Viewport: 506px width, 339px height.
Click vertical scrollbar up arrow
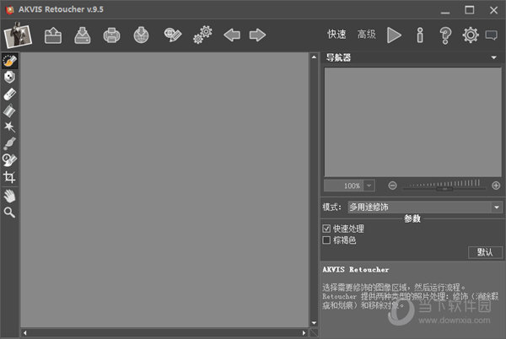(314, 57)
